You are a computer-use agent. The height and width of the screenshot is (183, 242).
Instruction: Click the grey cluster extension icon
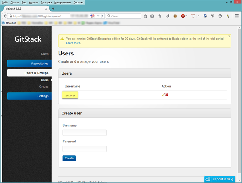click(213, 16)
